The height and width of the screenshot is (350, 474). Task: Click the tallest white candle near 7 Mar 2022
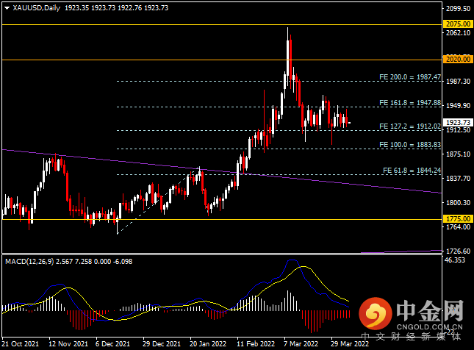coord(287,56)
